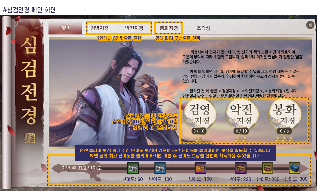Screen dimensions: 317x191
Task: Close the 심검전경 window
Action: coord(310,25)
